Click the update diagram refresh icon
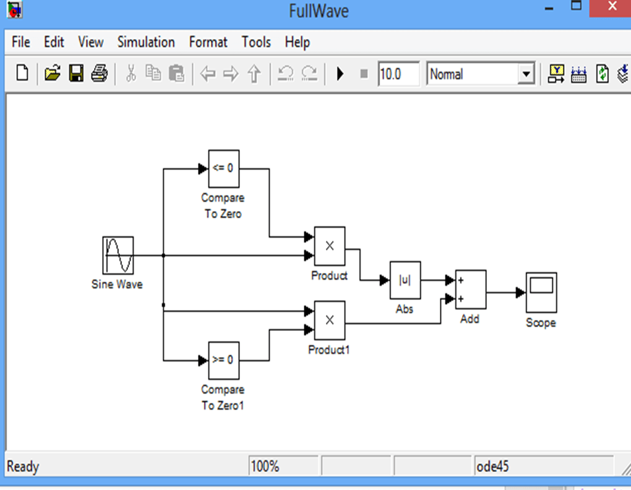 [602, 74]
